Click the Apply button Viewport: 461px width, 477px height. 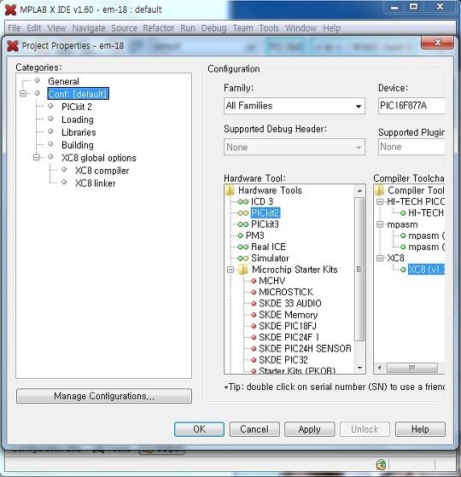(x=309, y=429)
